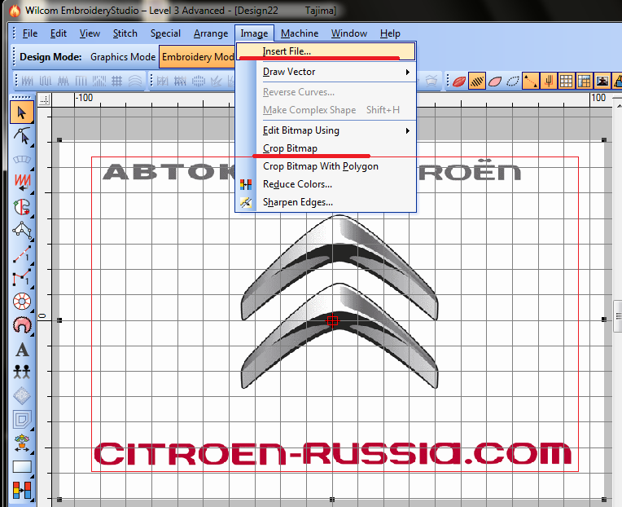The height and width of the screenshot is (507, 622).
Task: Select the red zigzag stitch tool
Action: 22,179
